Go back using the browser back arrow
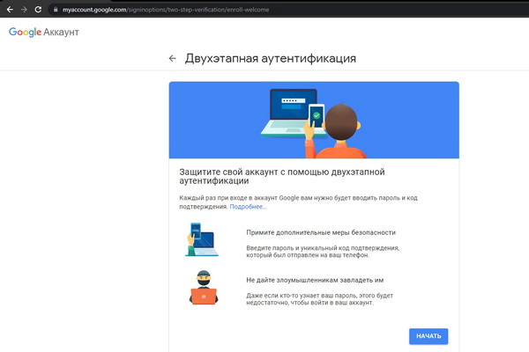This screenshot has width=529, height=352. [x=10, y=10]
